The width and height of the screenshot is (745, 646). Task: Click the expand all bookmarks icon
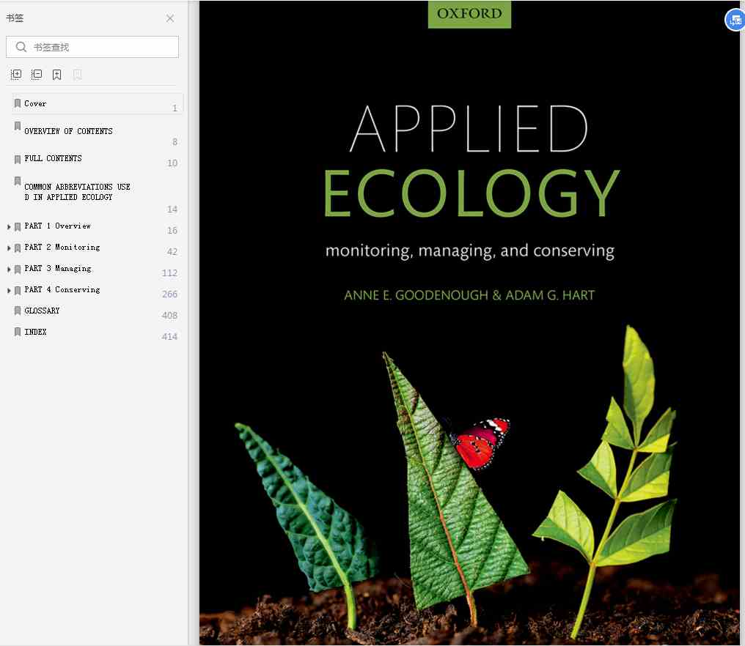pyautogui.click(x=16, y=75)
